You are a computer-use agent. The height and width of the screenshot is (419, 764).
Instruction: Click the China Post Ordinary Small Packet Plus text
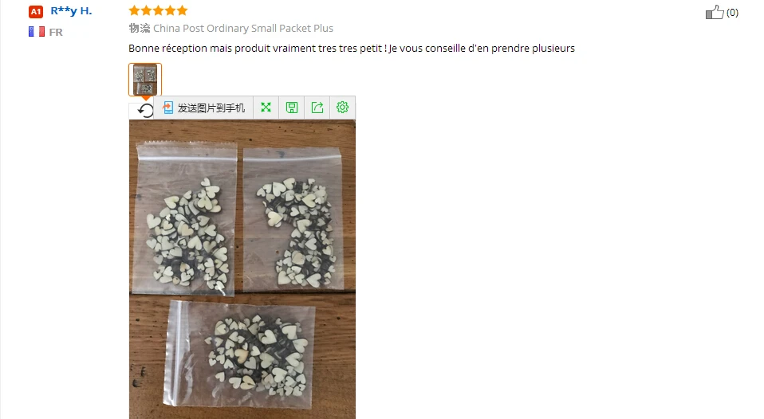243,28
